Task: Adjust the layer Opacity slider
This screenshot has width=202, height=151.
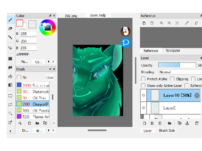Action: pyautogui.click(x=177, y=65)
